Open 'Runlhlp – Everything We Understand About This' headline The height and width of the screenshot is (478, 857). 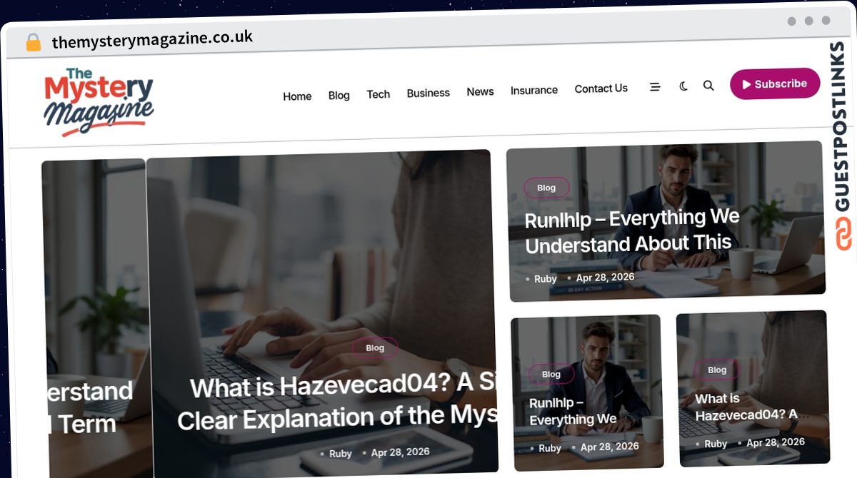click(631, 231)
